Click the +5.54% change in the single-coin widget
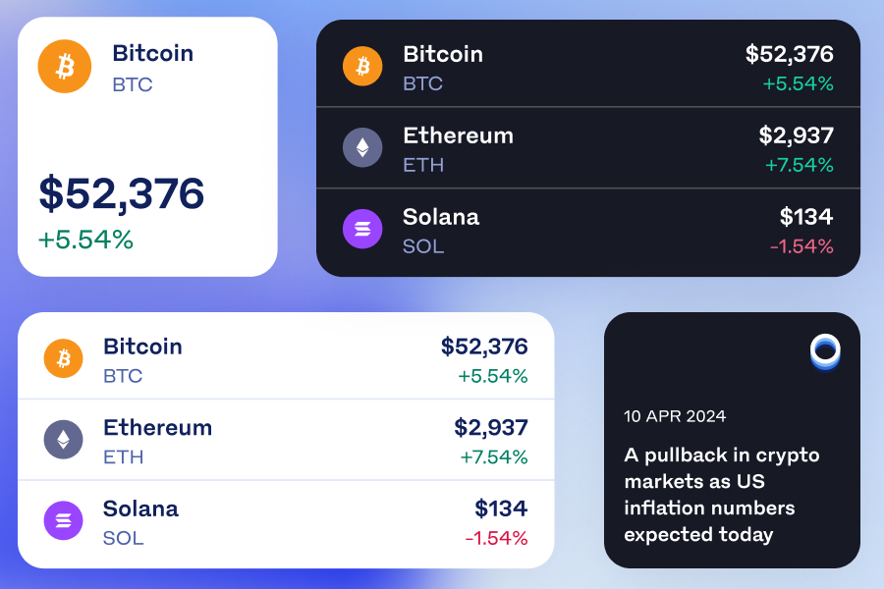 pos(85,240)
